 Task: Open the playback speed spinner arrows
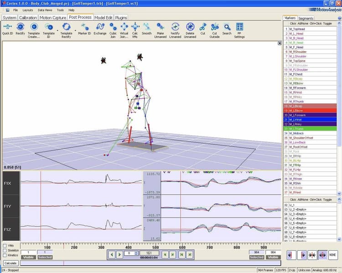point(136,253)
